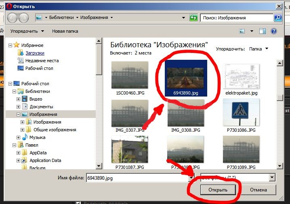Expand the Документы library node
This screenshot has width=290, height=204.
pos(18,107)
